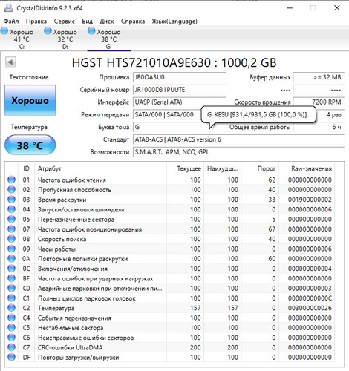
Task: Click the Серийный номер field
Action: click(179, 90)
